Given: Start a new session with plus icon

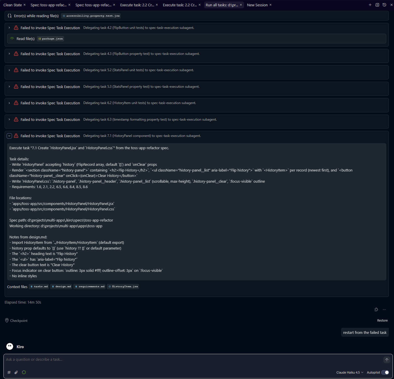Looking at the screenshot, I should coord(370,5).
